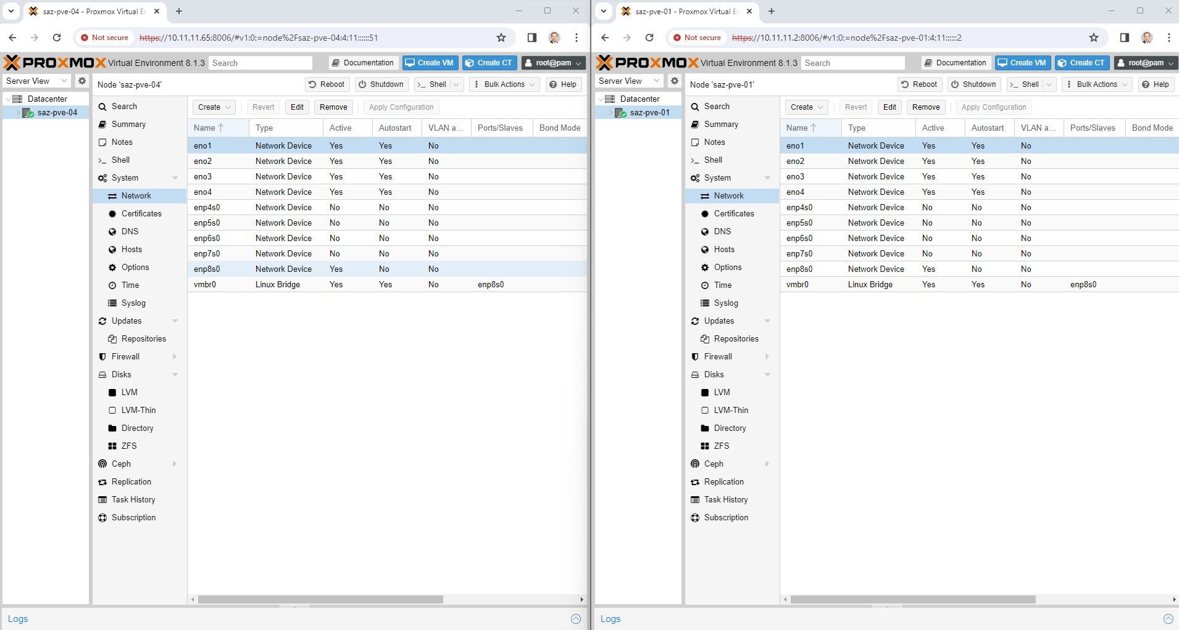
Task: Open Ceph section in saz-pve-04 sidebar
Action: tap(121, 464)
